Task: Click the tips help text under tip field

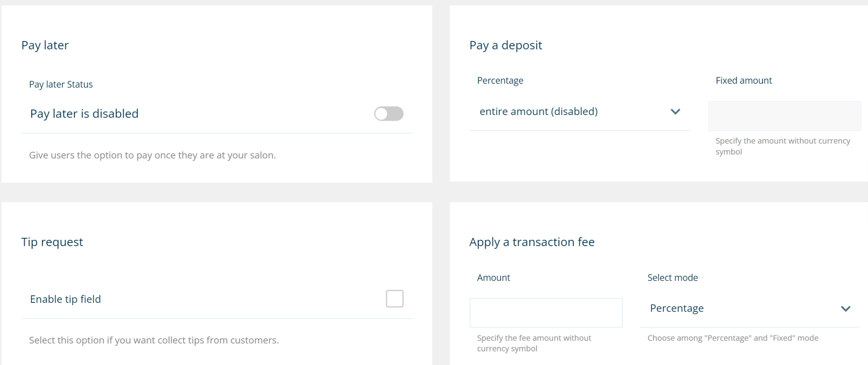Action: [x=154, y=340]
